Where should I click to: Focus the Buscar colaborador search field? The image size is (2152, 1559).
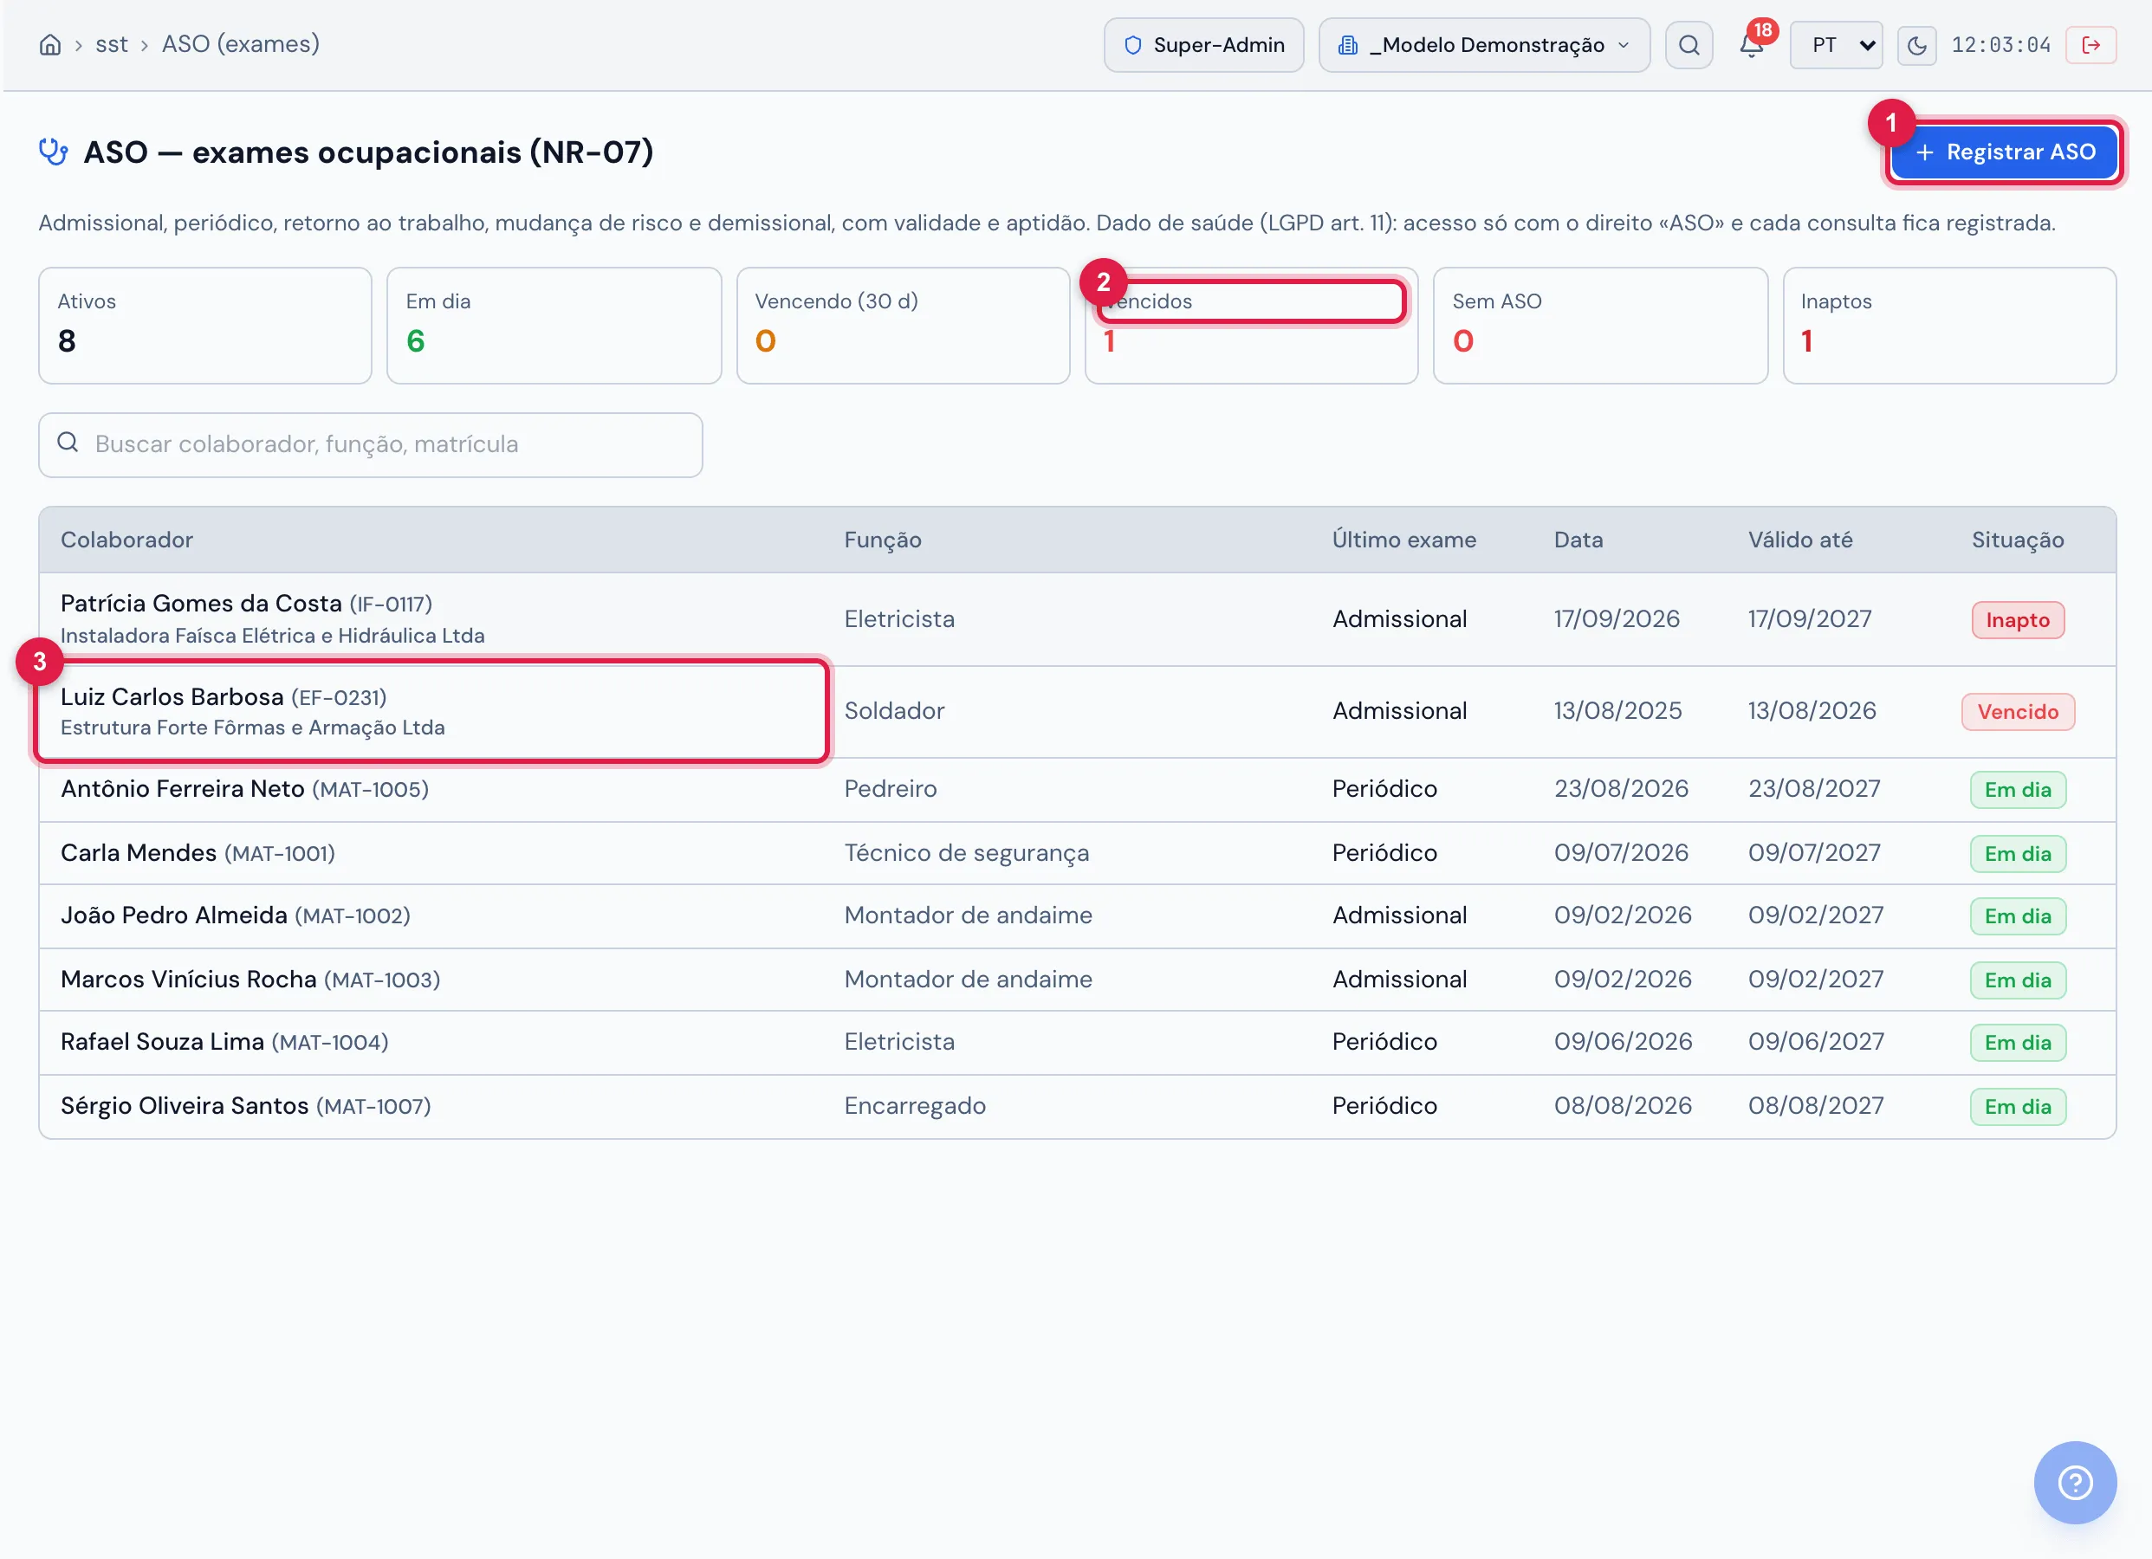370,444
